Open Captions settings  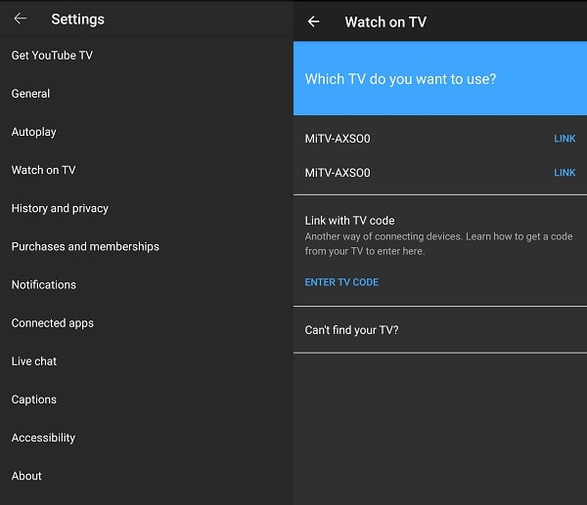point(147,400)
